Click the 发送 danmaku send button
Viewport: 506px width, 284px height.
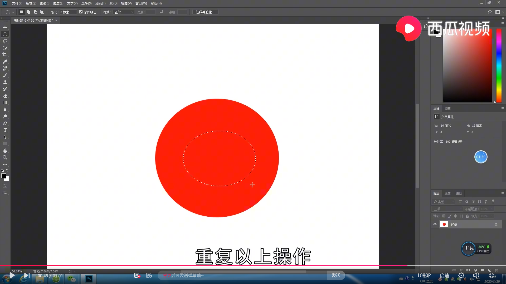[336, 275]
